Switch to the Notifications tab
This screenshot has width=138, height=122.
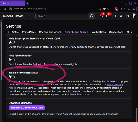(99, 32)
